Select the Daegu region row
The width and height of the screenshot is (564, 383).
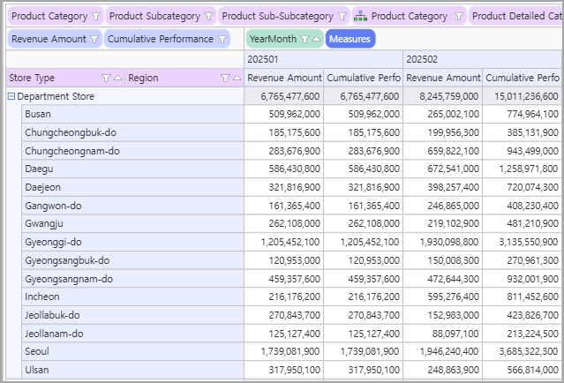132,169
